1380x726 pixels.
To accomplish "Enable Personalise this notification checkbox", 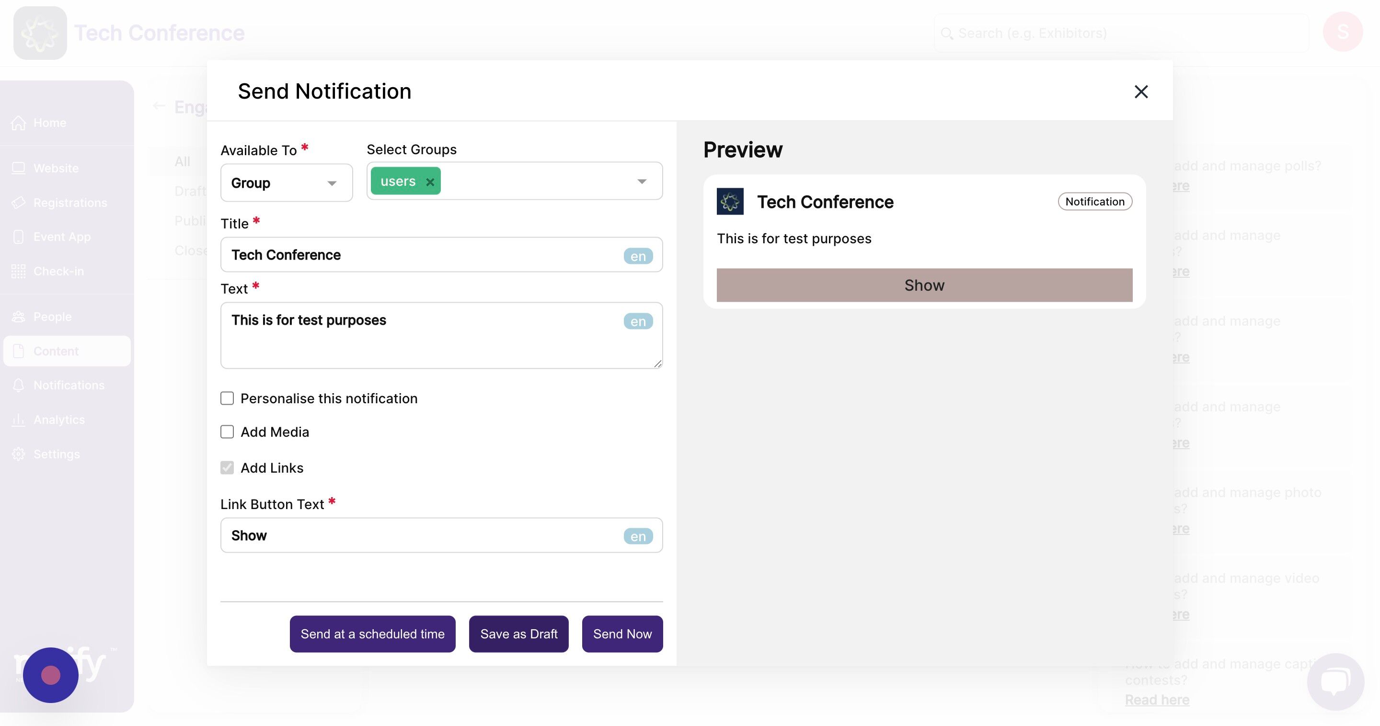I will tap(227, 398).
